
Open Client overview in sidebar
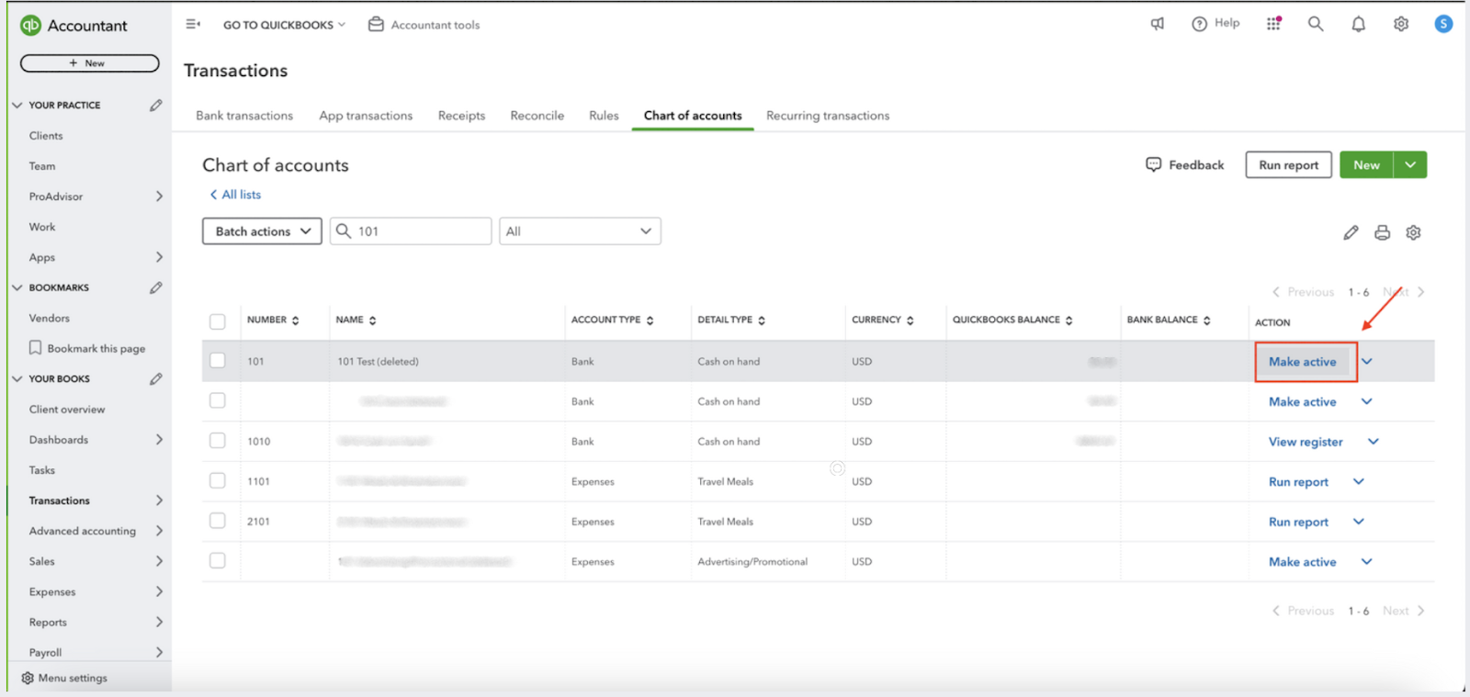pos(67,409)
